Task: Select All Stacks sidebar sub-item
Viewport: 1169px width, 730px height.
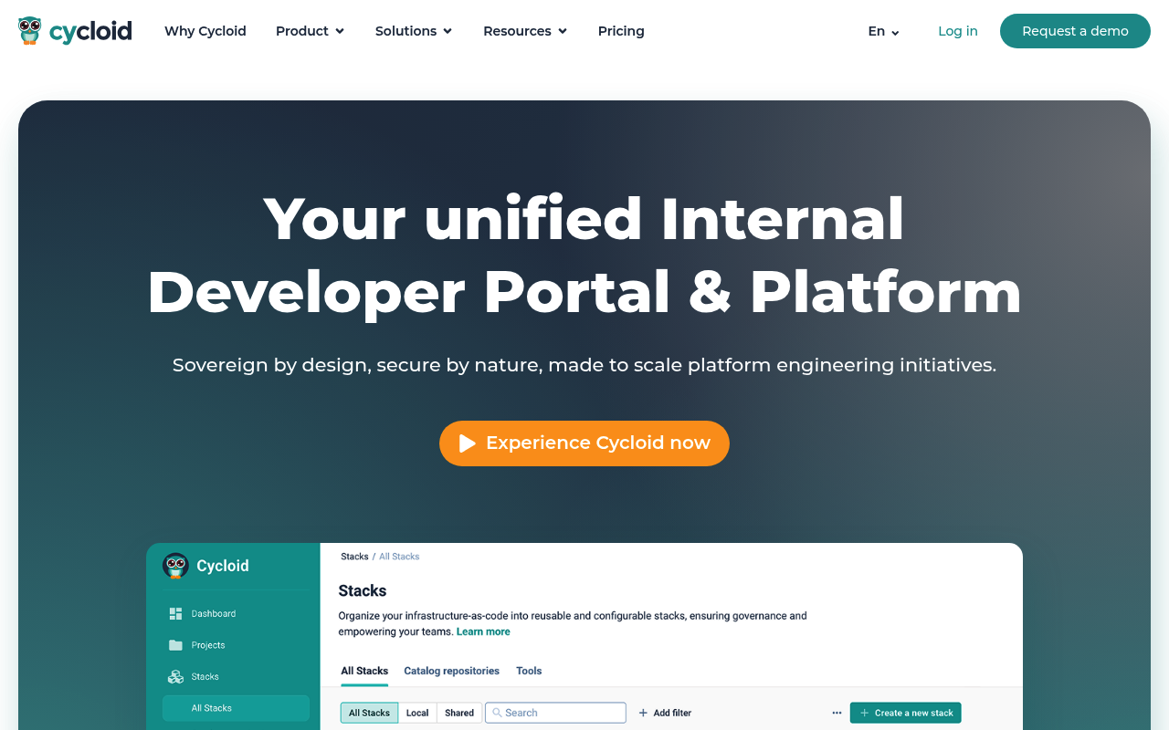Action: (x=236, y=708)
